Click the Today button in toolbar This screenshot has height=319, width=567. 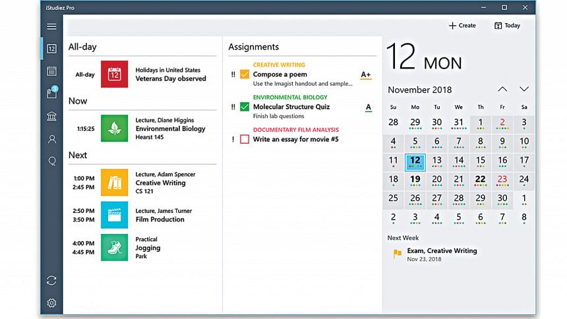507,26
